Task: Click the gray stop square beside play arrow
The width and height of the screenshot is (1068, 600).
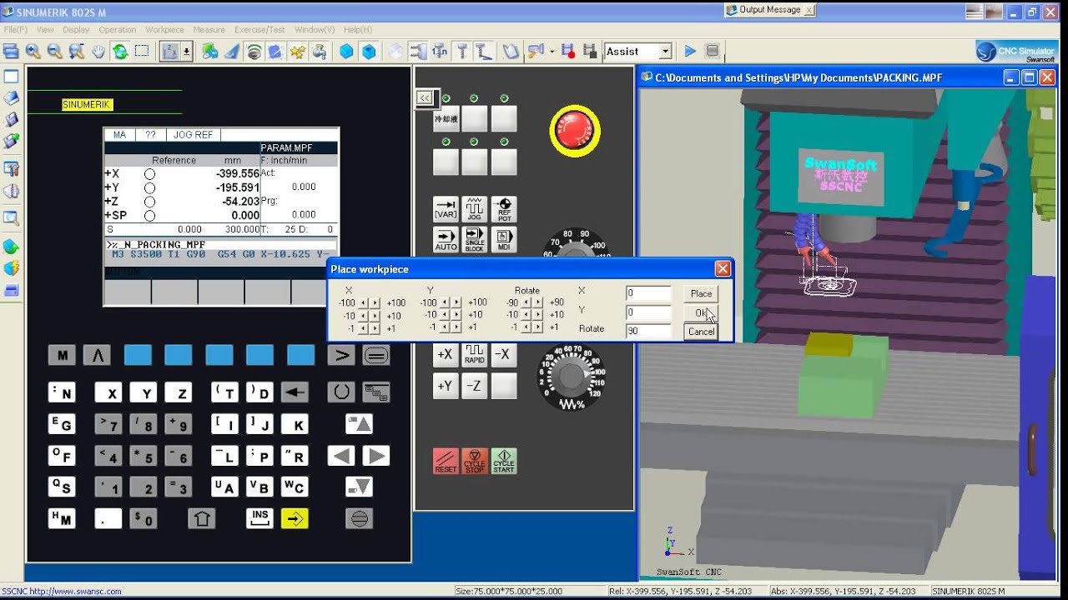Action: 712,52
